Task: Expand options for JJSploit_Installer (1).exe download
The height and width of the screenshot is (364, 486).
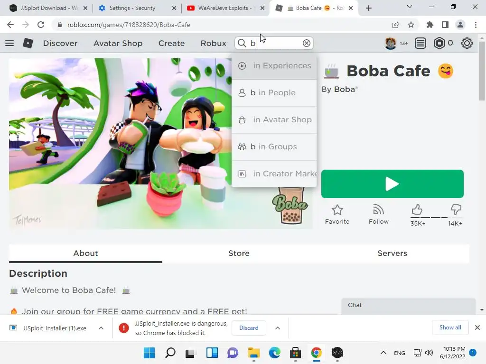Action: click(x=101, y=328)
